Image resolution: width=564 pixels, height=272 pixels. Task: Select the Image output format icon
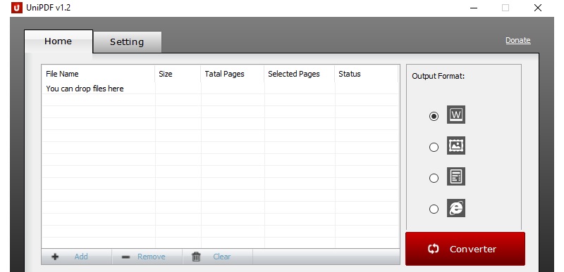click(456, 145)
